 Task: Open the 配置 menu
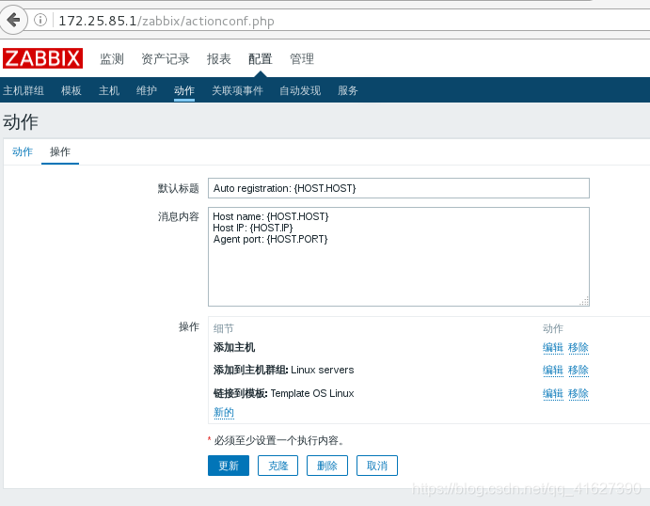pyautogui.click(x=261, y=59)
